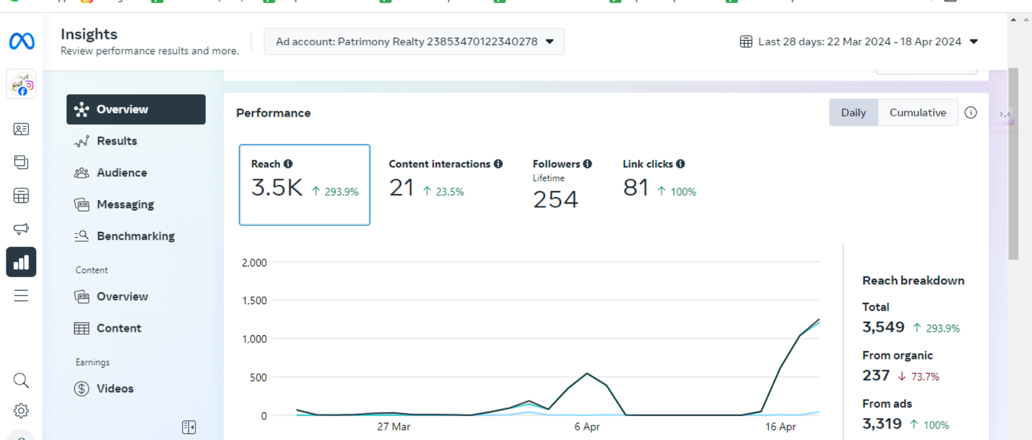The height and width of the screenshot is (440, 1032).
Task: Expand the side panel chevron at right edge
Action: [x=1005, y=114]
